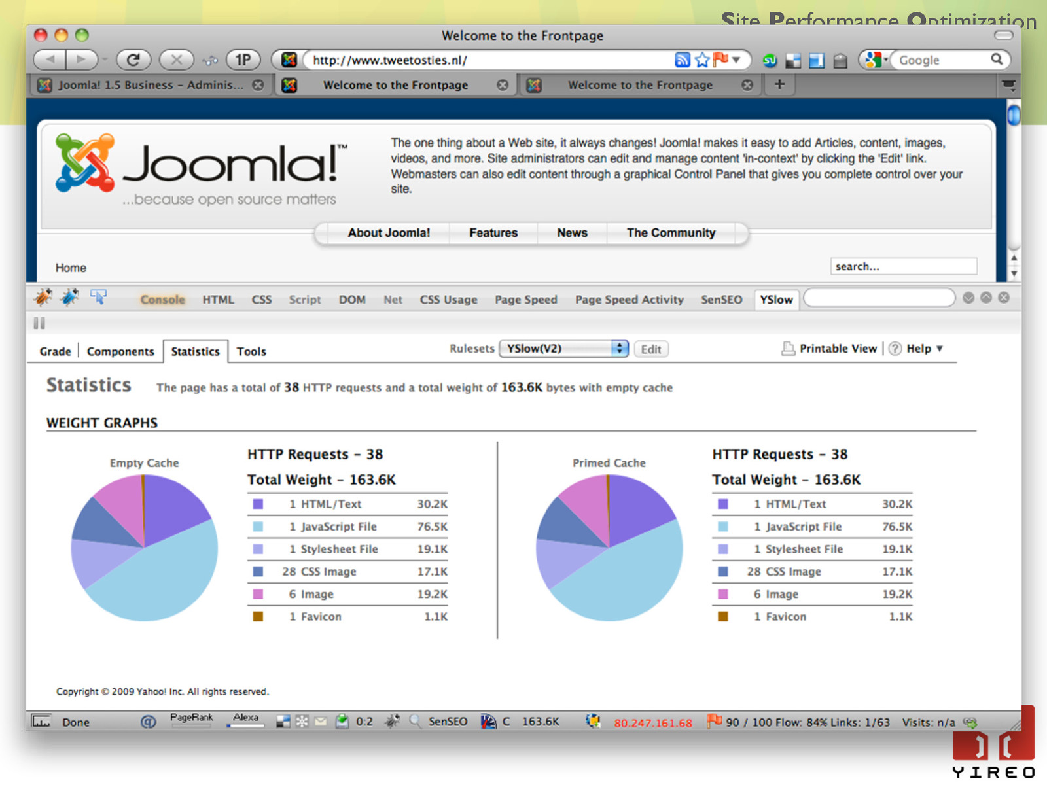Open a new browser tab with plus
Screen dimensions: 1047x785
pyautogui.click(x=779, y=84)
